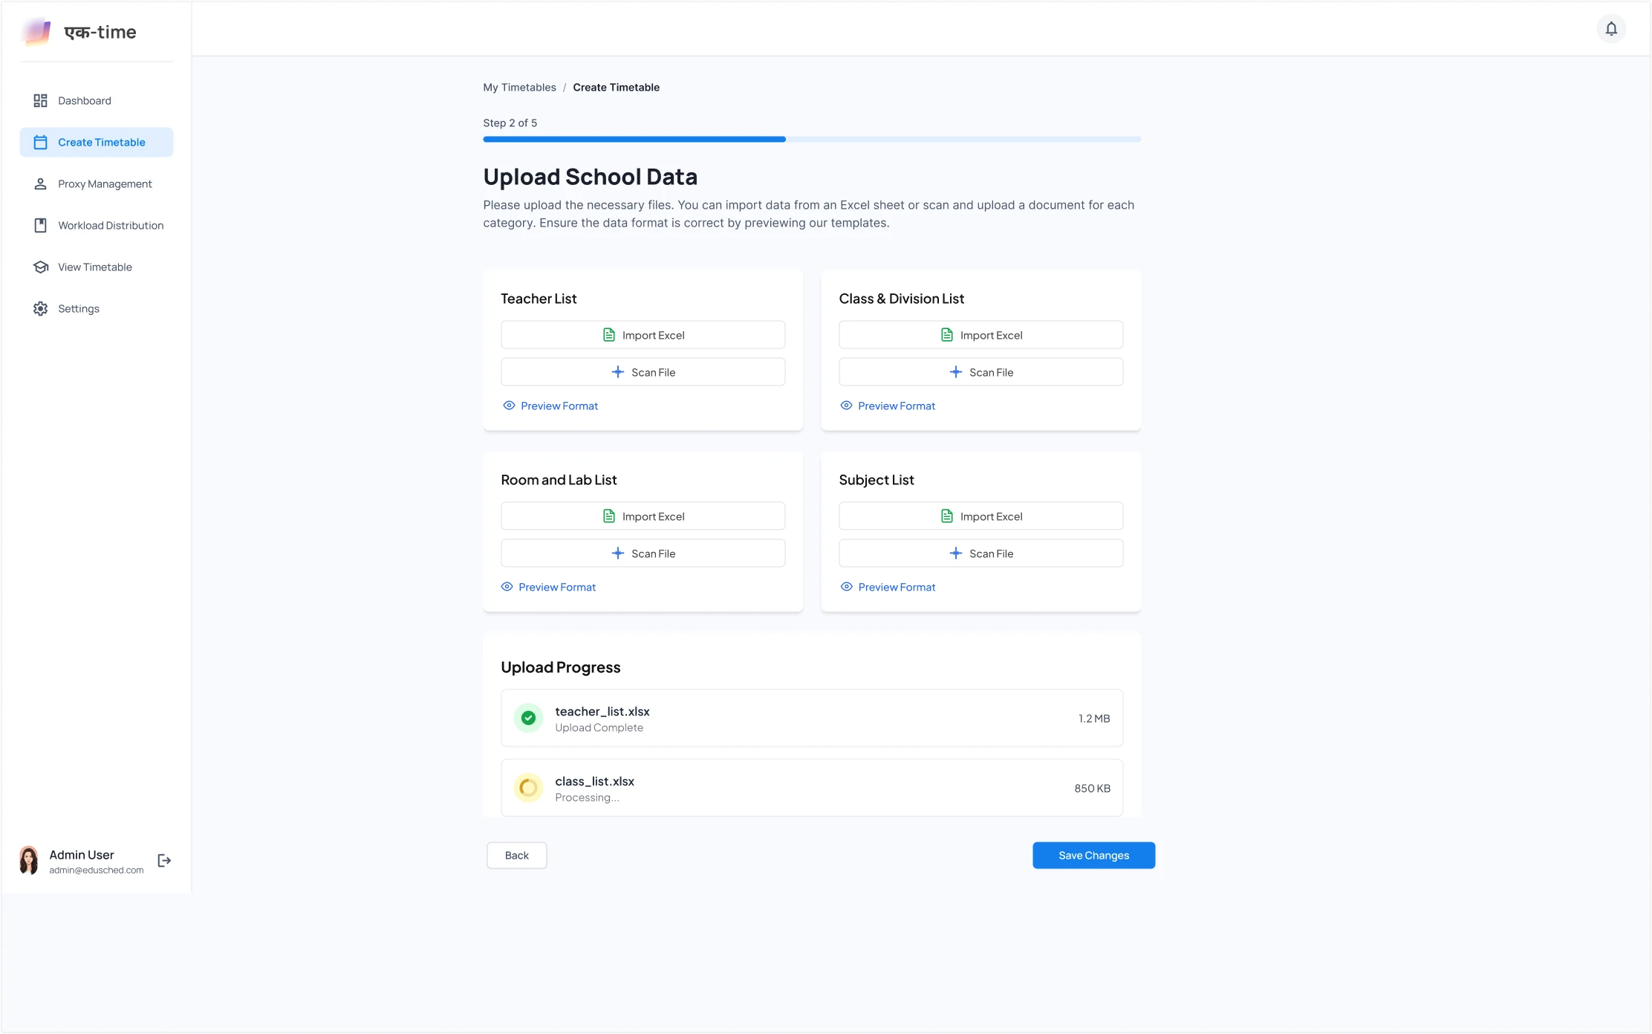Click the Dashboard grid icon in sidebar
The image size is (1652, 1034).
pos(40,100)
